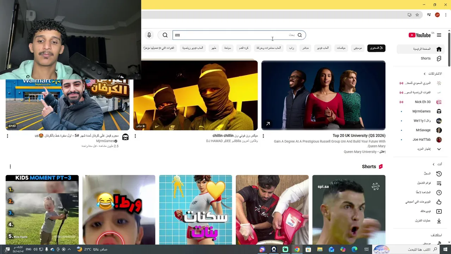The width and height of the screenshot is (451, 254).
Task: Open the spl.sa Ronaldo Short
Action: (349, 210)
